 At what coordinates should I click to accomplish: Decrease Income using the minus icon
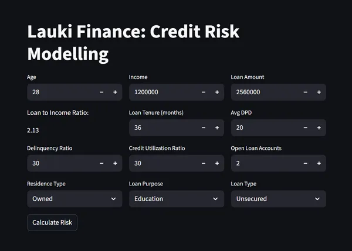(204, 92)
